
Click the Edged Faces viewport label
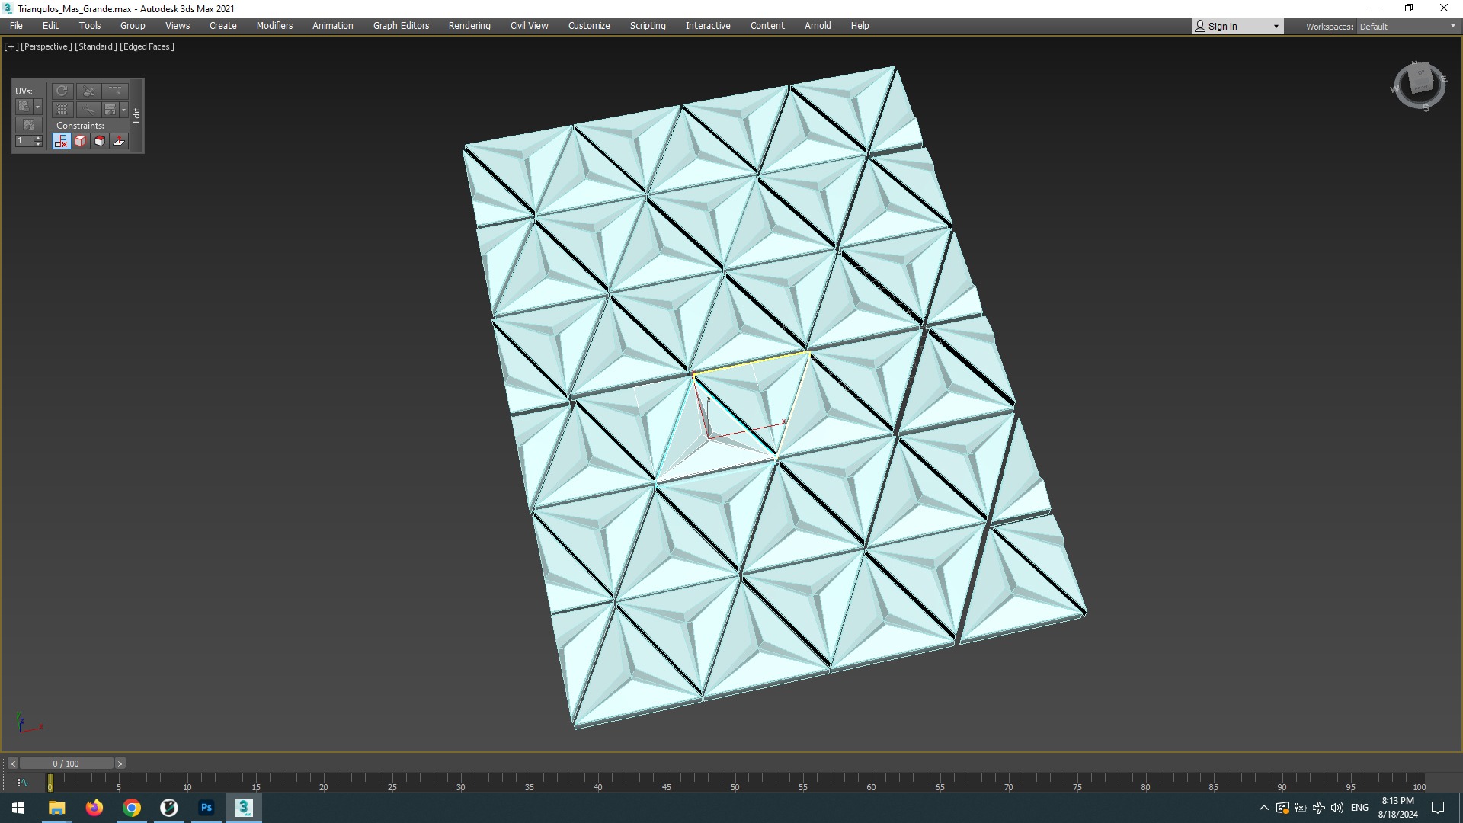(x=147, y=46)
